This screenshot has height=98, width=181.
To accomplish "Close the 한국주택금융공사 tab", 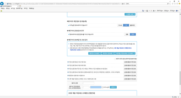I will 18,6.
